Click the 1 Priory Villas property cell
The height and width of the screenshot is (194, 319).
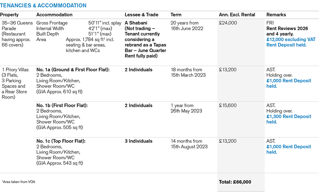pyautogui.click(x=15, y=83)
